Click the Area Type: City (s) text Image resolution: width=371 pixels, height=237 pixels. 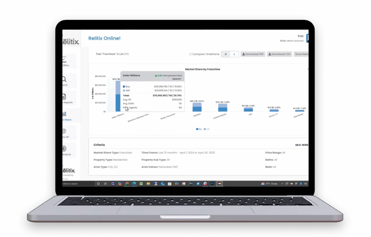coord(105,167)
